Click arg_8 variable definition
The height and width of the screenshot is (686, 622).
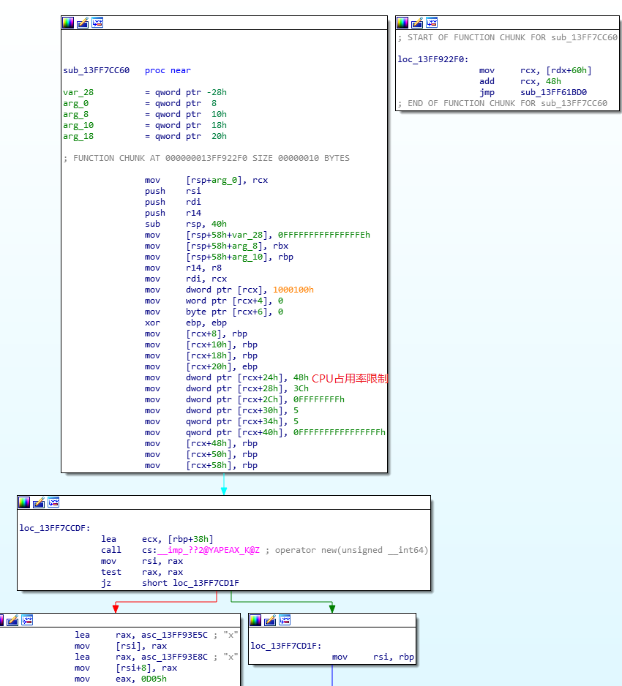[145, 114]
